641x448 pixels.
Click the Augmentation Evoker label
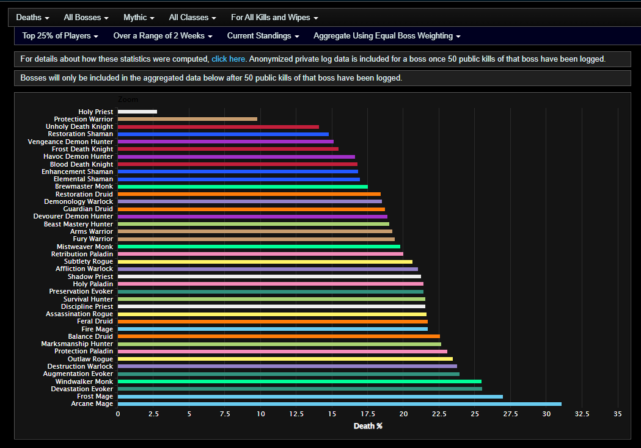[78, 374]
